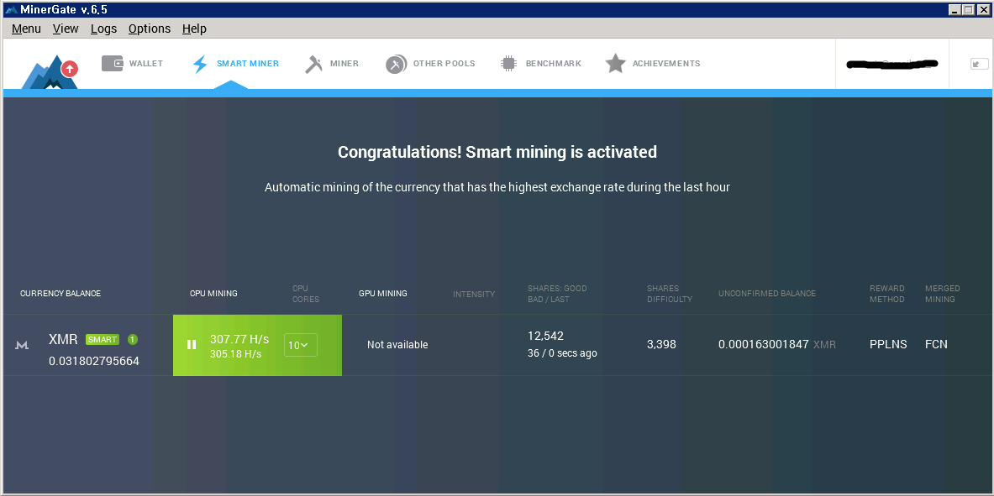
Task: Click the compact view icon at top right
Action: pyautogui.click(x=979, y=64)
